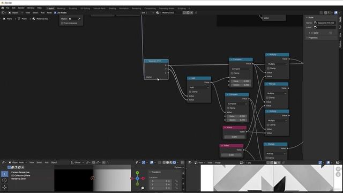Click the Location X value field
This screenshot has width=343, height=193.
pos(161,181)
